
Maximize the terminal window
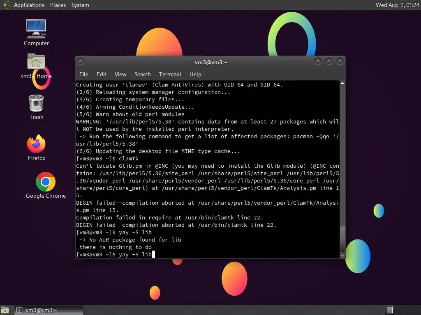[328, 62]
